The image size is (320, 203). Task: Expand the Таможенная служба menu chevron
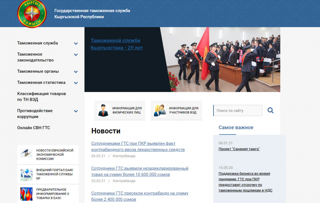tap(76, 43)
